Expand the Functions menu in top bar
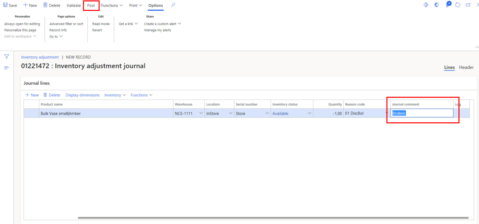Screen dimensions: 479x224 [x=112, y=5]
